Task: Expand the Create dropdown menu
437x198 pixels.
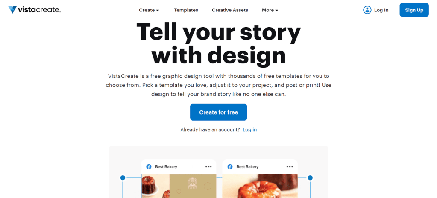Action: [149, 10]
